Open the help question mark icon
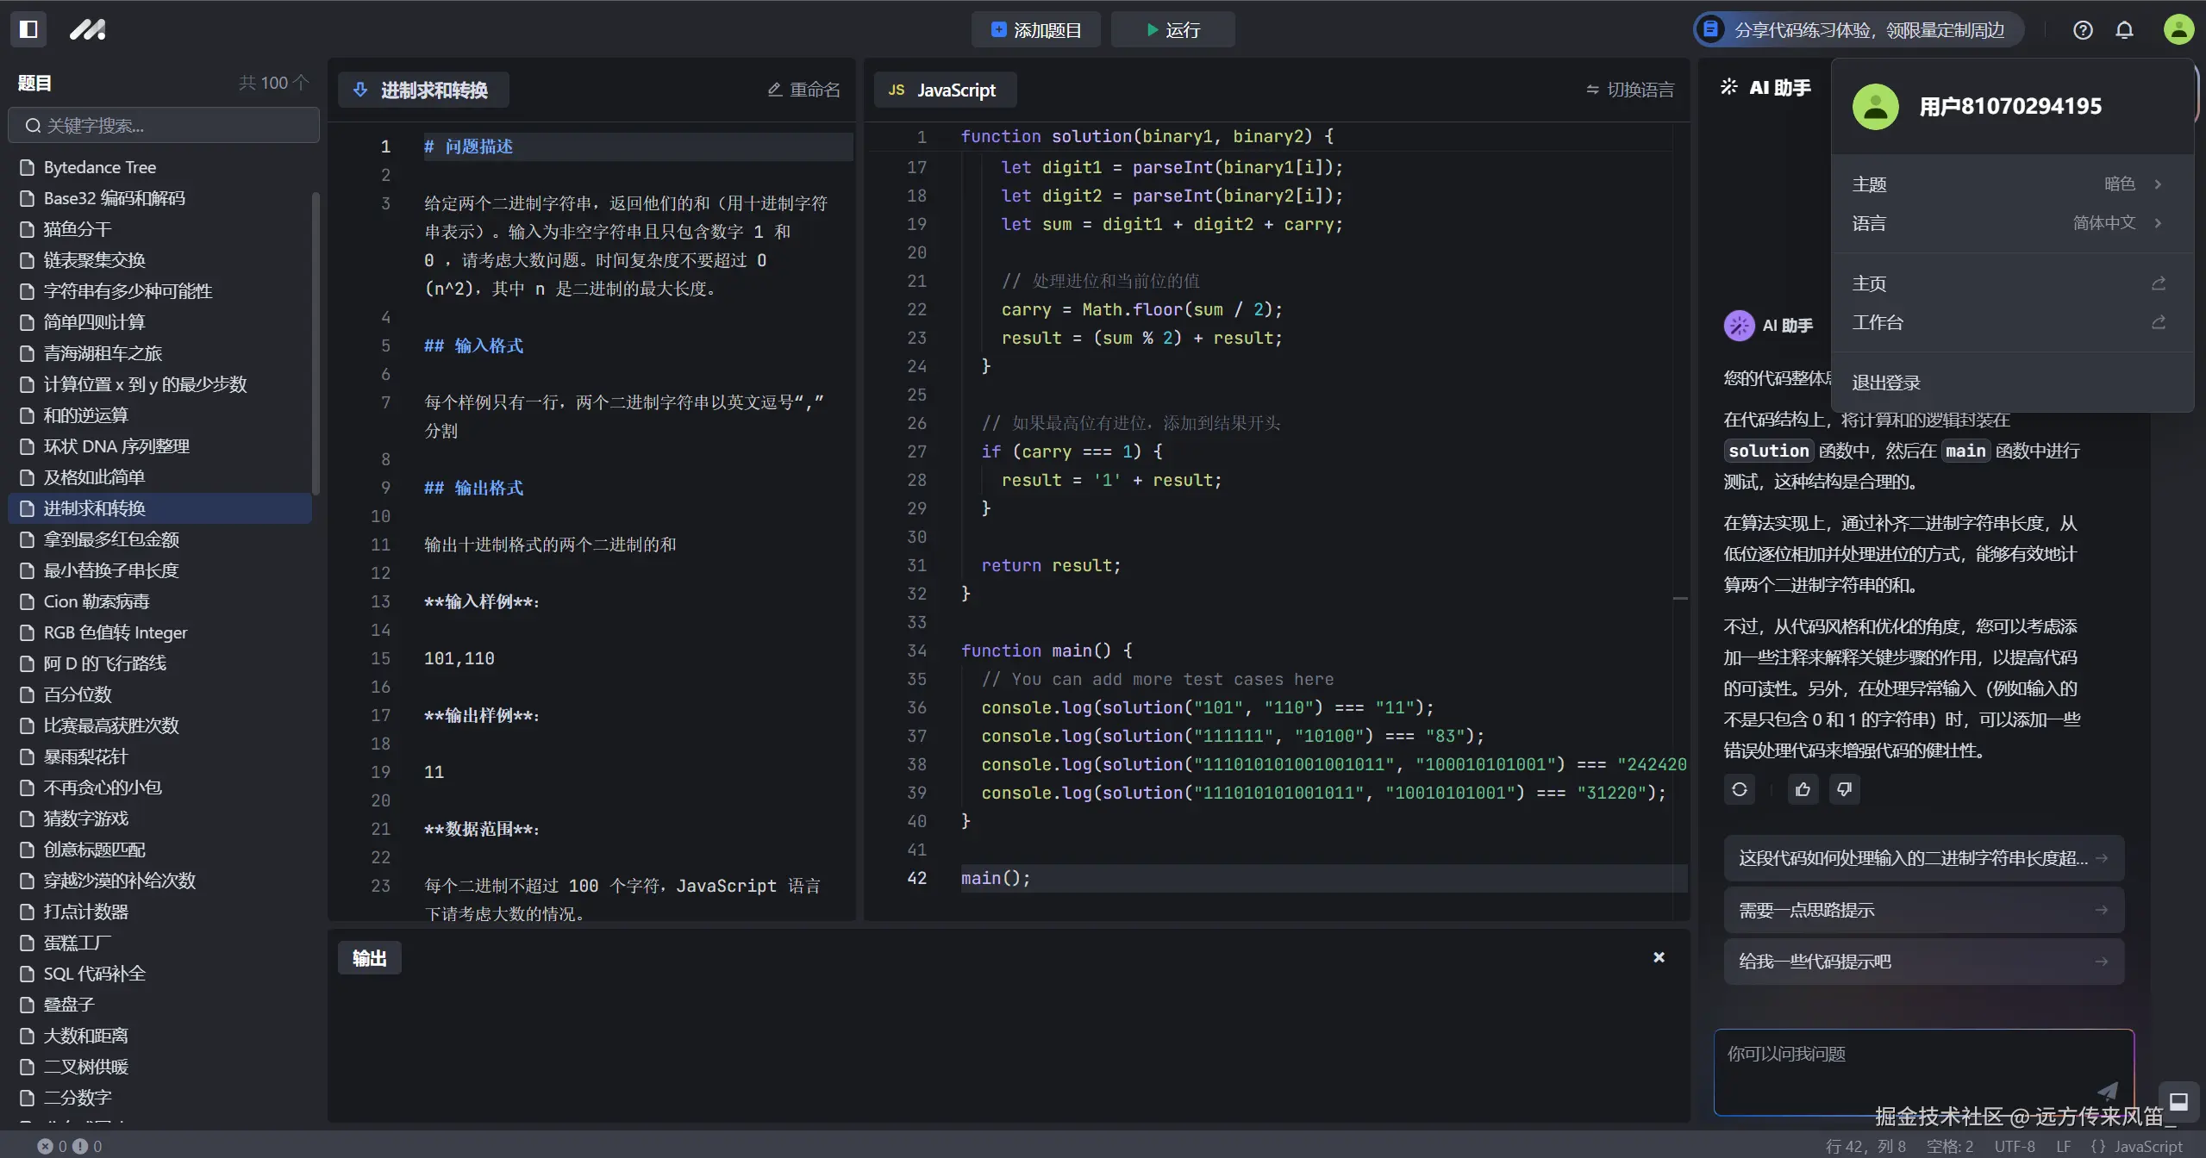2206x1158 pixels. (2083, 30)
